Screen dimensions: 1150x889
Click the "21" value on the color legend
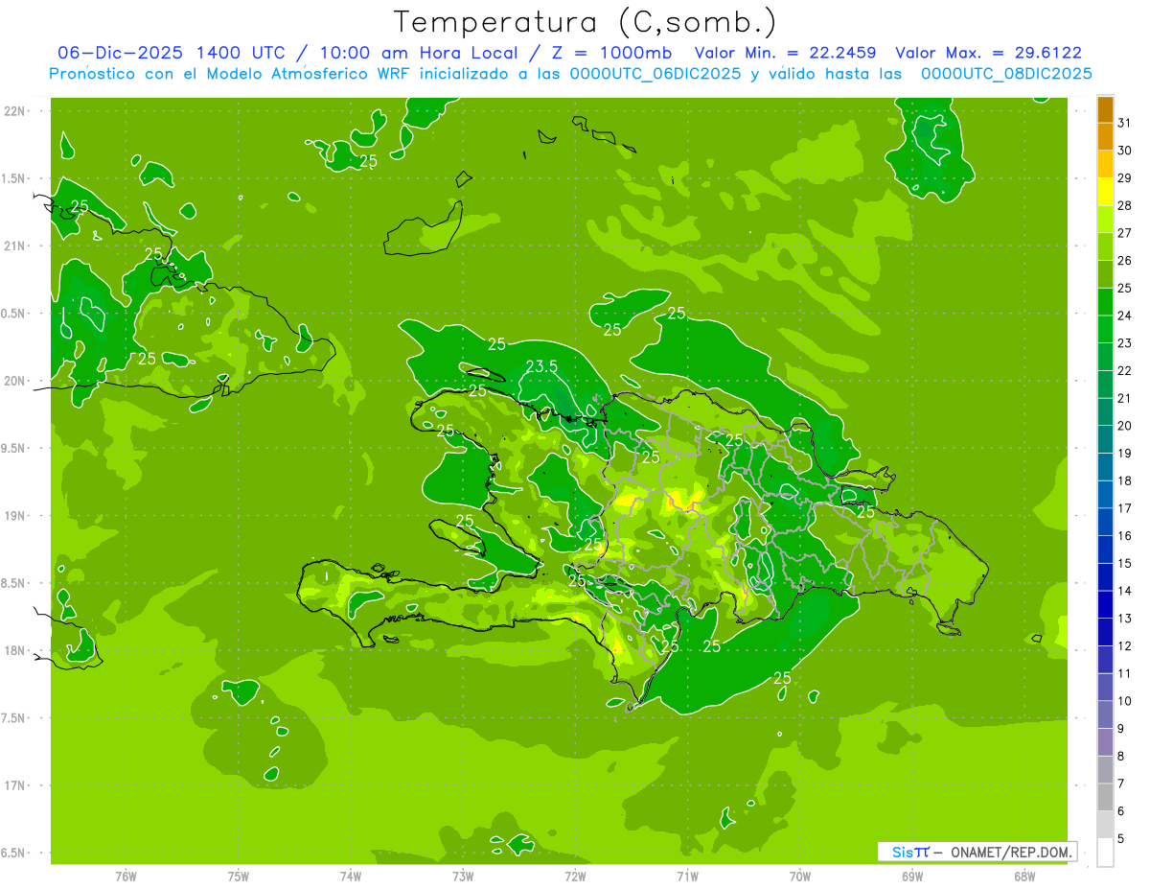(x=1125, y=398)
